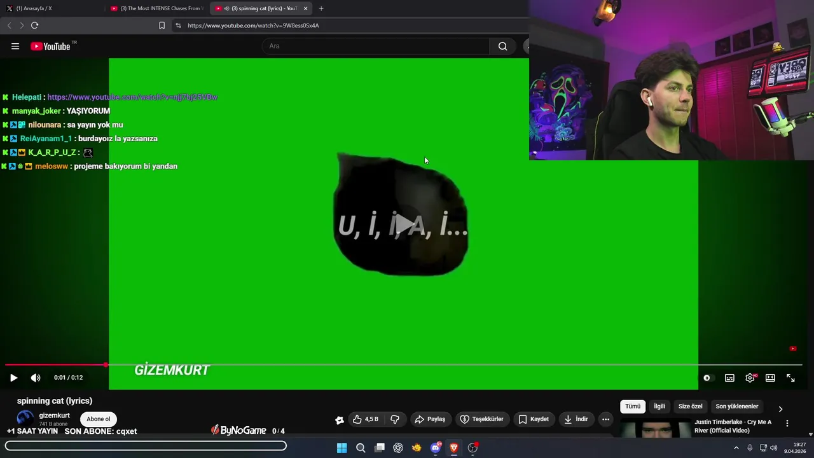Viewport: 814px width, 458px height.
Task: Click the site settings icon in address bar
Action: [178, 25]
